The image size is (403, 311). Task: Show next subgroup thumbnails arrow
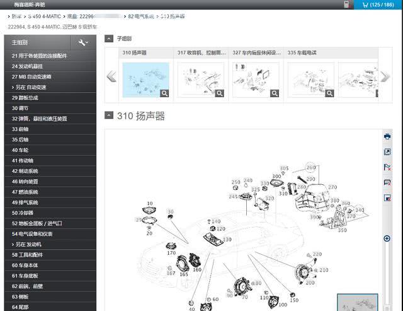tap(385, 76)
